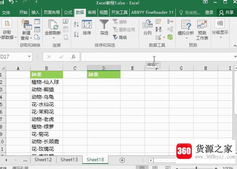Select cell containing 植物-仙人球
This screenshot has height=169, width=237.
pyautogui.click(x=47, y=82)
